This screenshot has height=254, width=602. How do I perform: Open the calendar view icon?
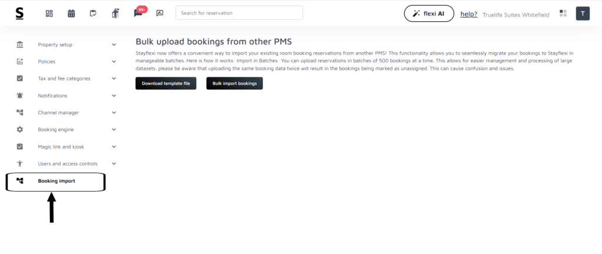click(x=71, y=13)
